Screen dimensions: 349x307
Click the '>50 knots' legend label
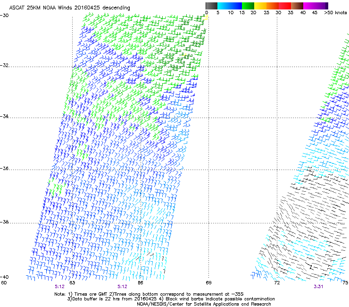coord(335,13)
